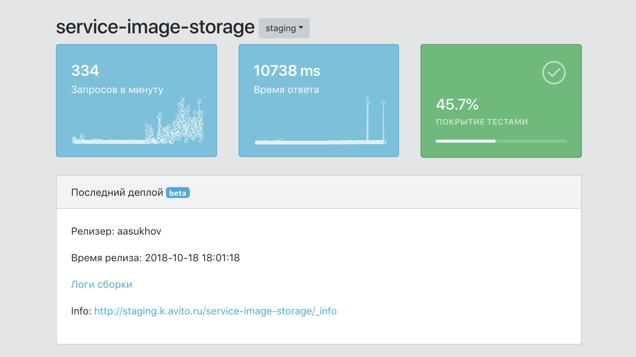Click the test coverage progress bar
This screenshot has height=357, width=636.
(501, 141)
